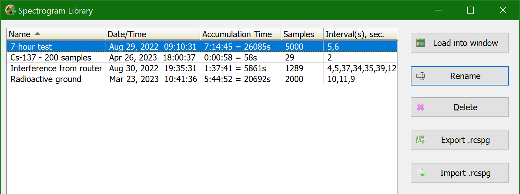Click the Spectrogram Library app icon
The height and width of the screenshot is (194, 520).
point(11,10)
